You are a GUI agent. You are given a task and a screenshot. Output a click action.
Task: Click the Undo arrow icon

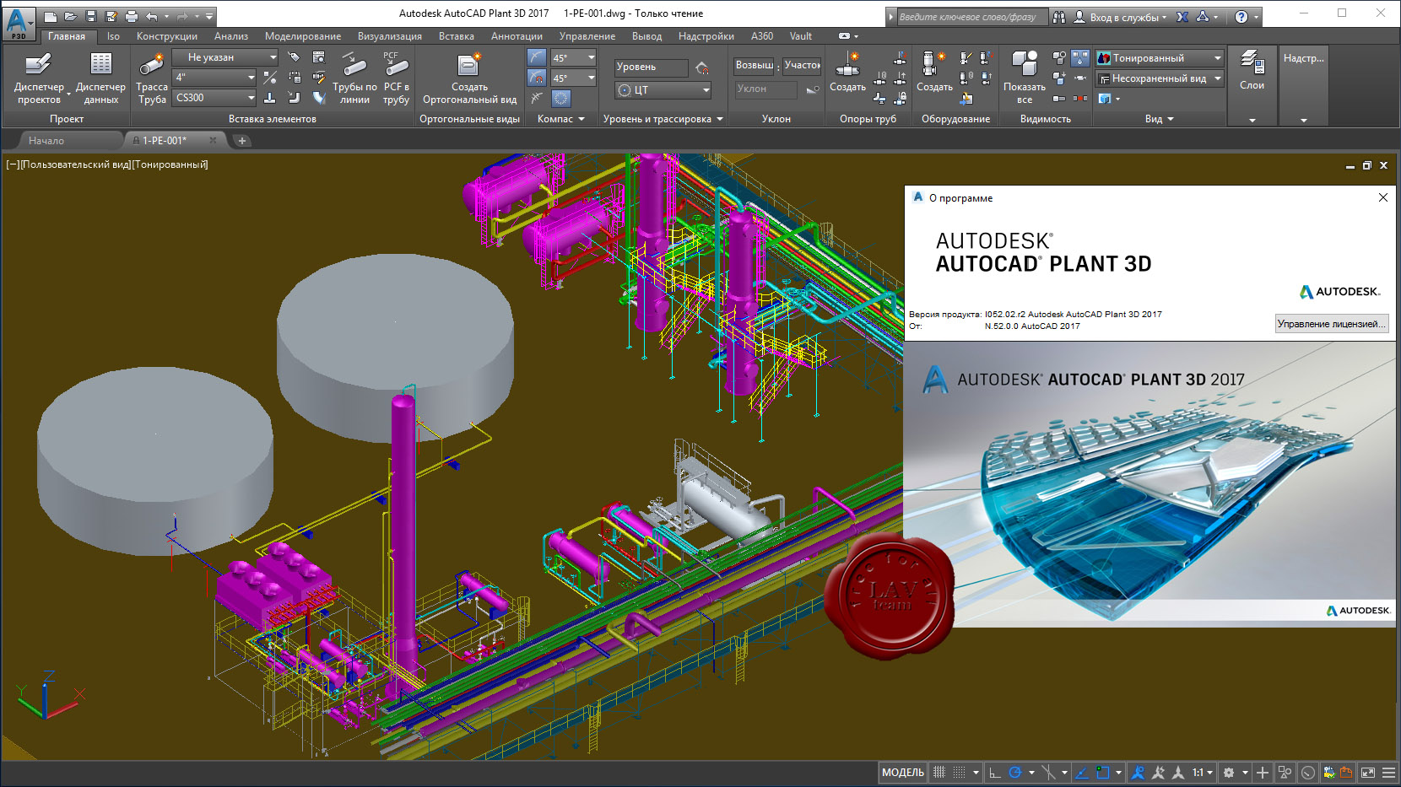click(152, 16)
